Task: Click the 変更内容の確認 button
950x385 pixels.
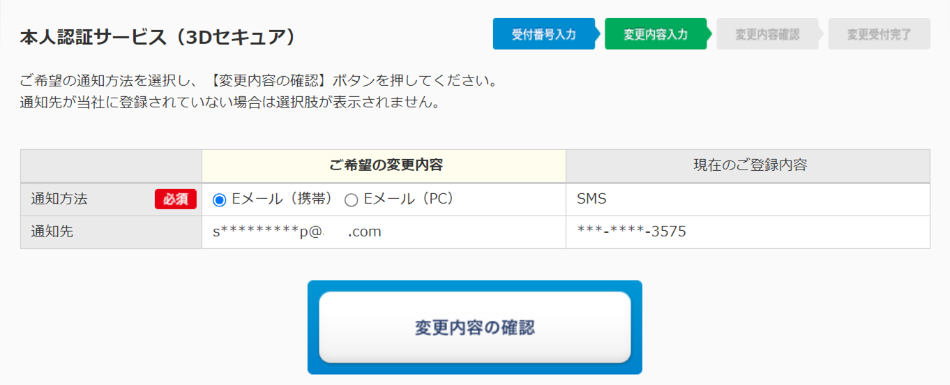Action: [474, 327]
